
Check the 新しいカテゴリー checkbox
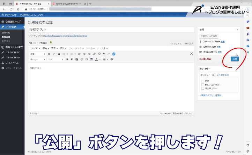point(202,85)
